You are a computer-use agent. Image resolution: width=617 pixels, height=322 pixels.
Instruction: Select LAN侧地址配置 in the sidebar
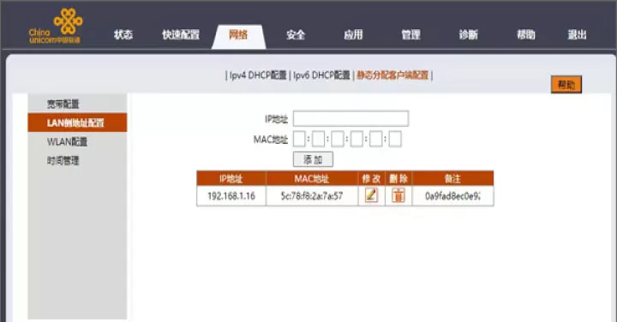(x=77, y=122)
